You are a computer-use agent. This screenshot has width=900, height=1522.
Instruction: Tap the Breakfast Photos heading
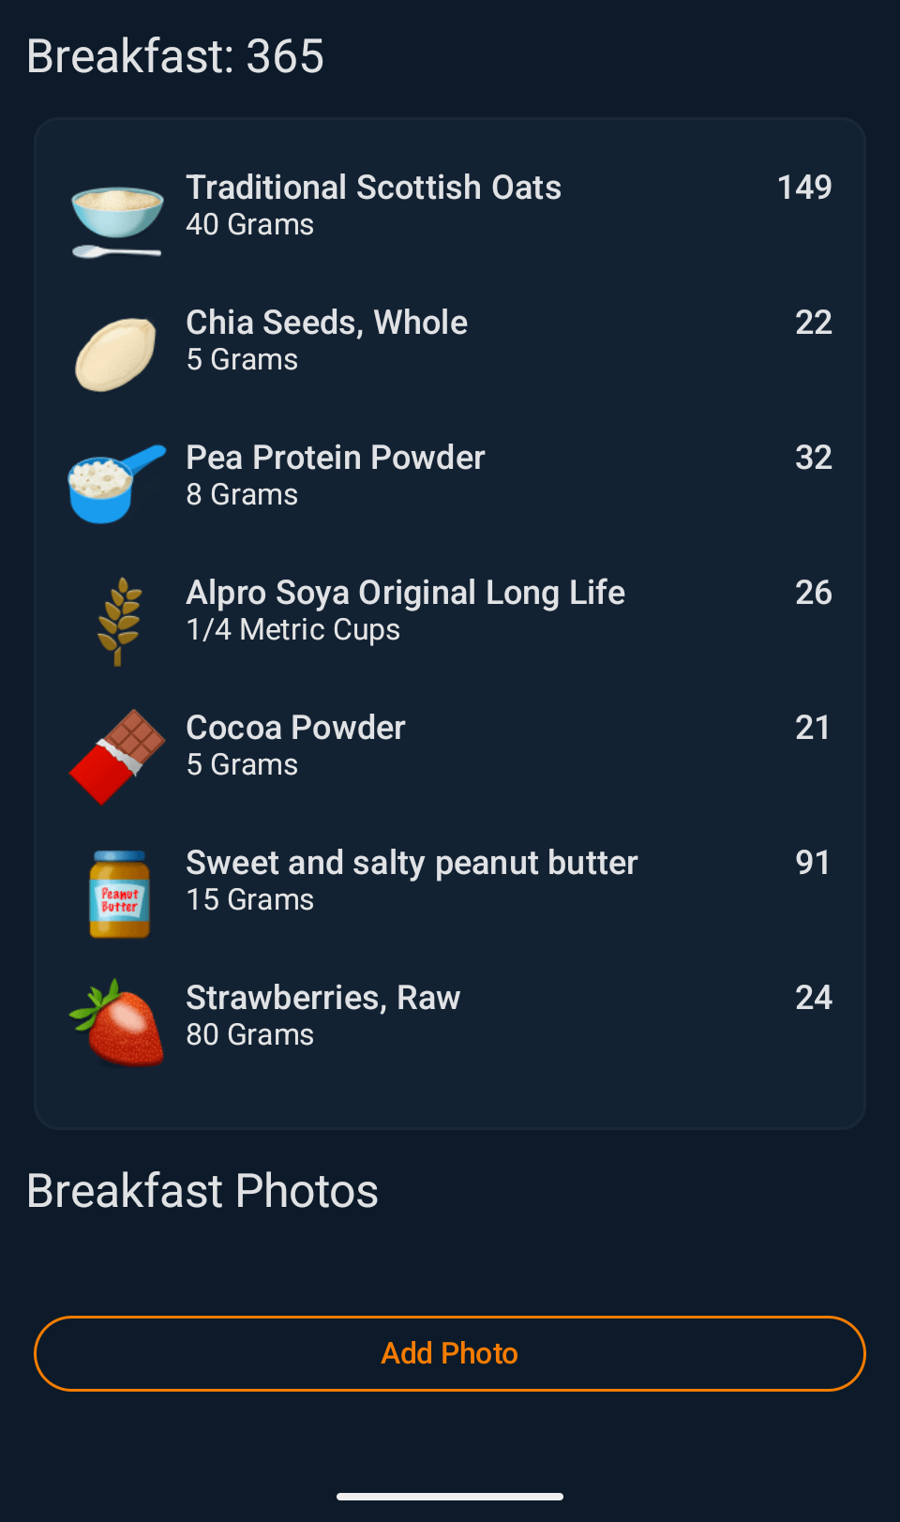pos(202,1191)
